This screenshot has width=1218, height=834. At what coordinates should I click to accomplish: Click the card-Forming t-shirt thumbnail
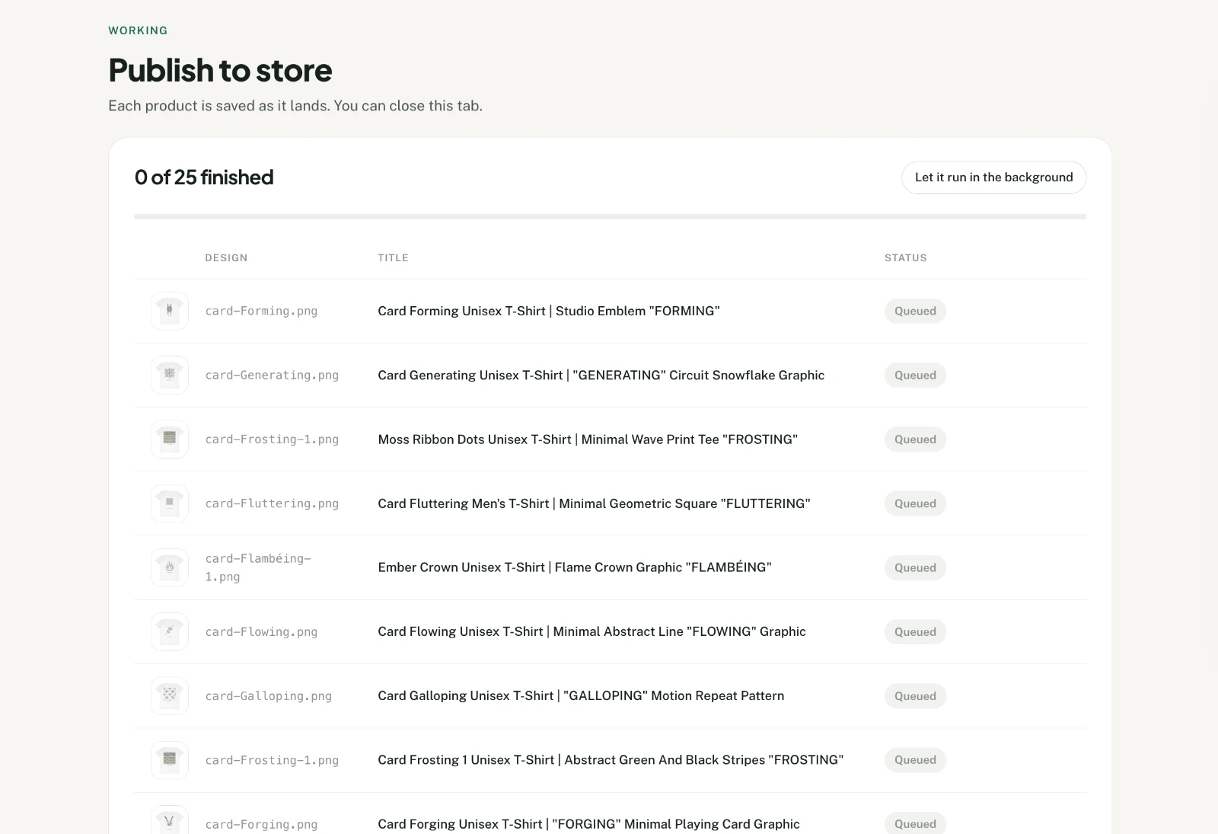(170, 311)
